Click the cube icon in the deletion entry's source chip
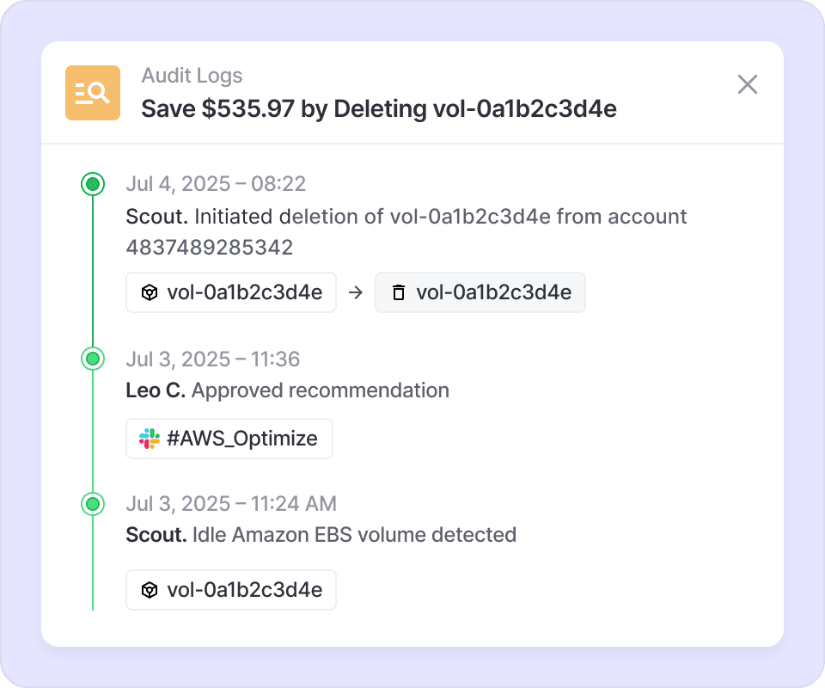Viewport: 825px width, 688px height. click(150, 292)
